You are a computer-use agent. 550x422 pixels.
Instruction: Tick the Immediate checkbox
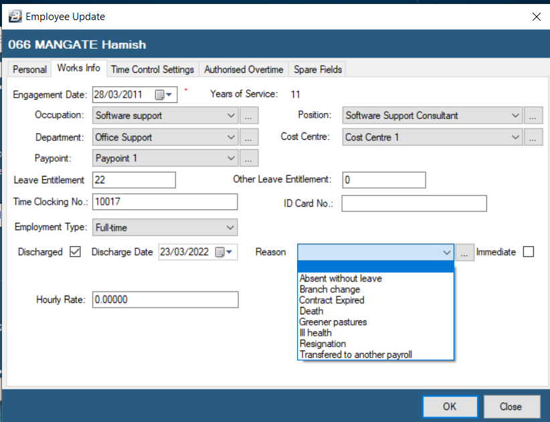(528, 251)
